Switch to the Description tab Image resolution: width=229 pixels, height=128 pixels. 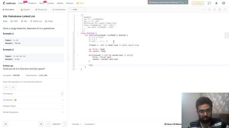[9, 10]
